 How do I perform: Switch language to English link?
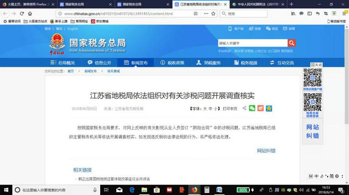[x=73, y=29]
